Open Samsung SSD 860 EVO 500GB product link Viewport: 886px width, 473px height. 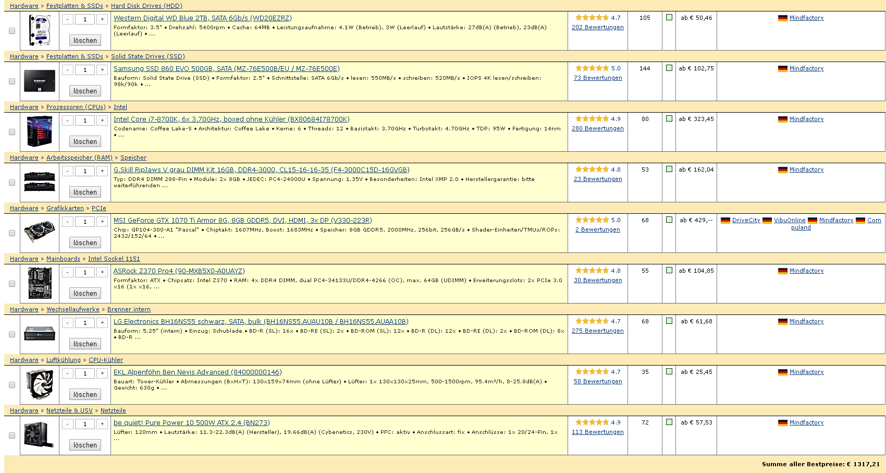227,68
